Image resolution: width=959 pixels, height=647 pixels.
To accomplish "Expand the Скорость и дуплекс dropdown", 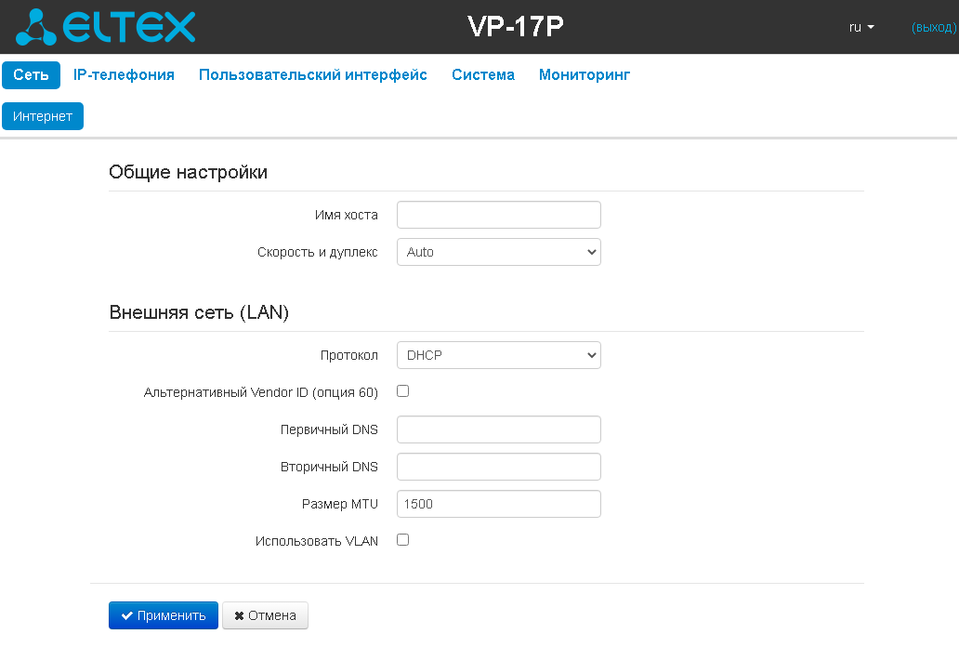I will coord(498,252).
